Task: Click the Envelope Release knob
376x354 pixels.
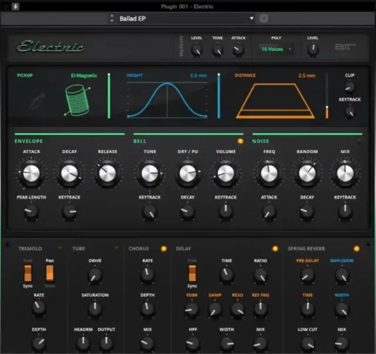Action: [107, 173]
